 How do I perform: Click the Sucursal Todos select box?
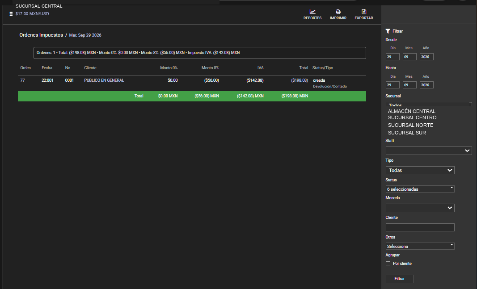(429, 104)
